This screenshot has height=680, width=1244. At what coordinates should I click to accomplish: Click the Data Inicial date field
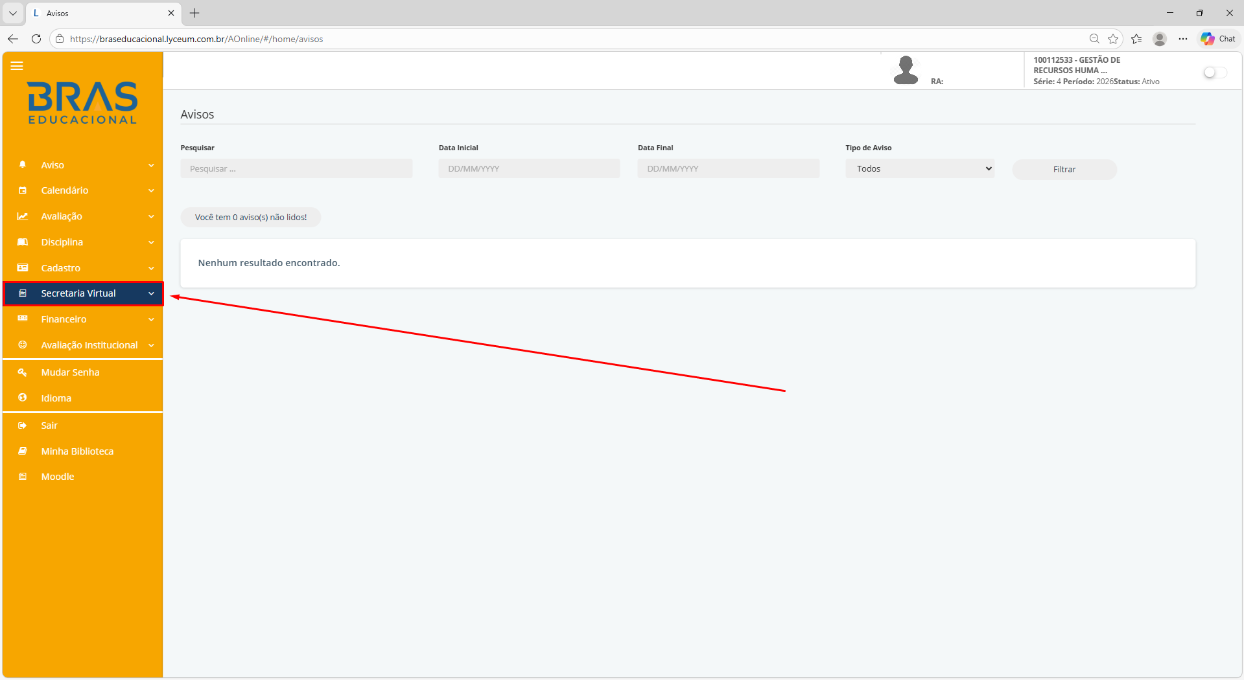click(x=528, y=169)
